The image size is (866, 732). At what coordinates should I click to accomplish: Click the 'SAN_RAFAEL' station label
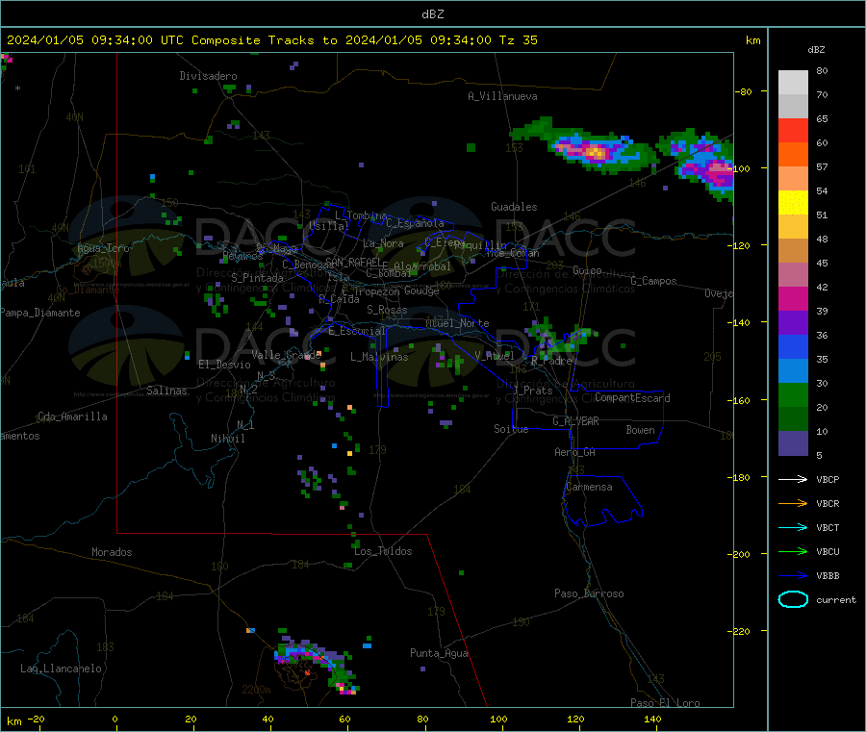pos(353,262)
